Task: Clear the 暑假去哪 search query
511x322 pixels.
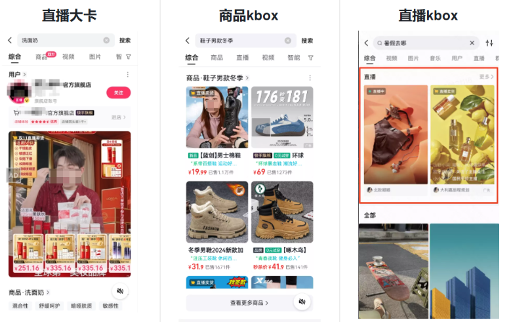Action: tap(472, 43)
